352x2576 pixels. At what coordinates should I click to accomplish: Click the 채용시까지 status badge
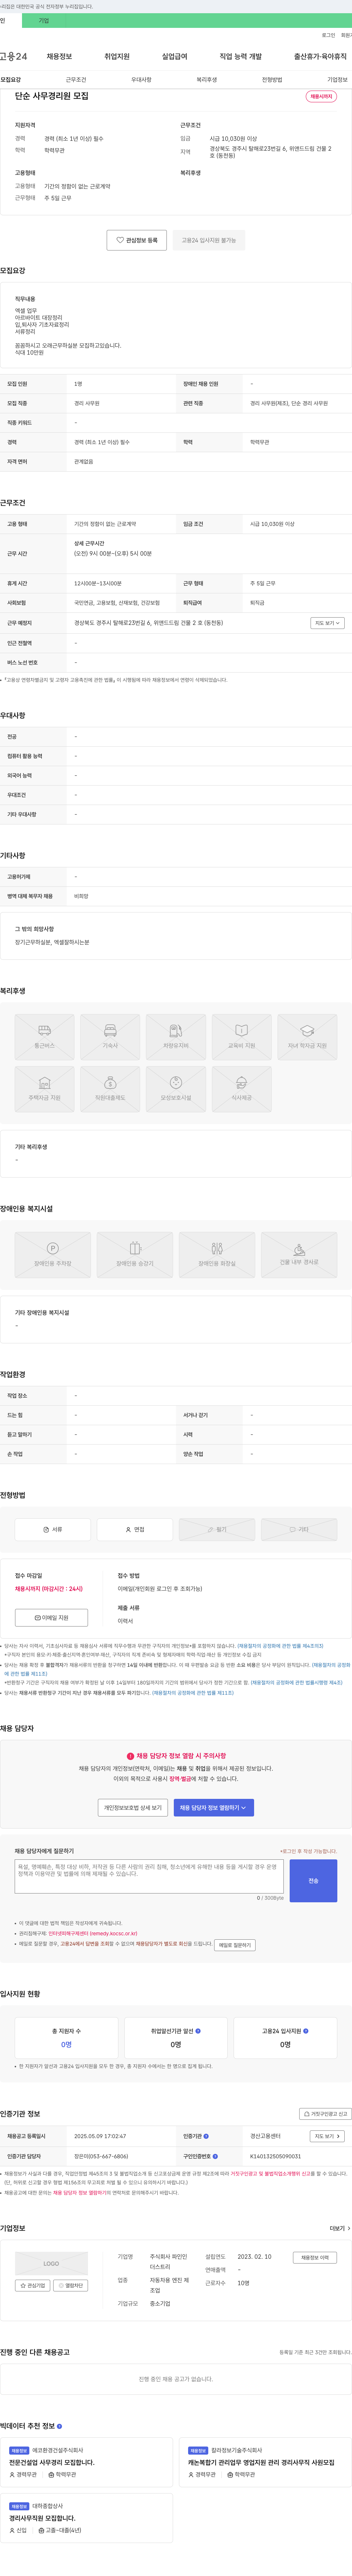coord(321,97)
